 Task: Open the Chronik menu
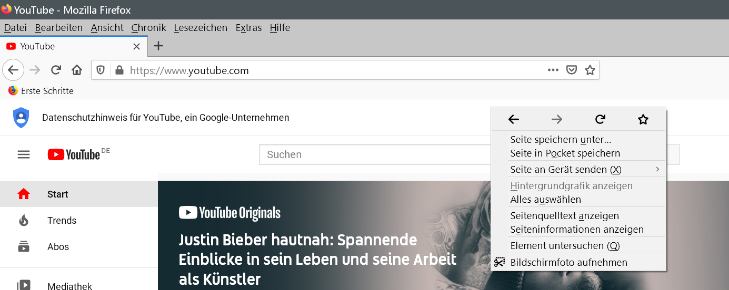(x=149, y=28)
